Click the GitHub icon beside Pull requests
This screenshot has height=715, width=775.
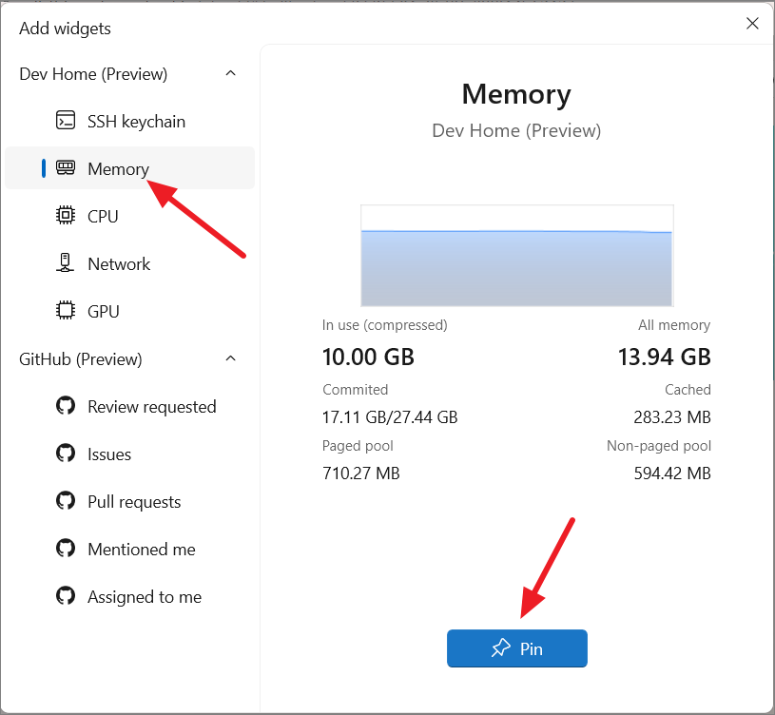[x=66, y=500]
